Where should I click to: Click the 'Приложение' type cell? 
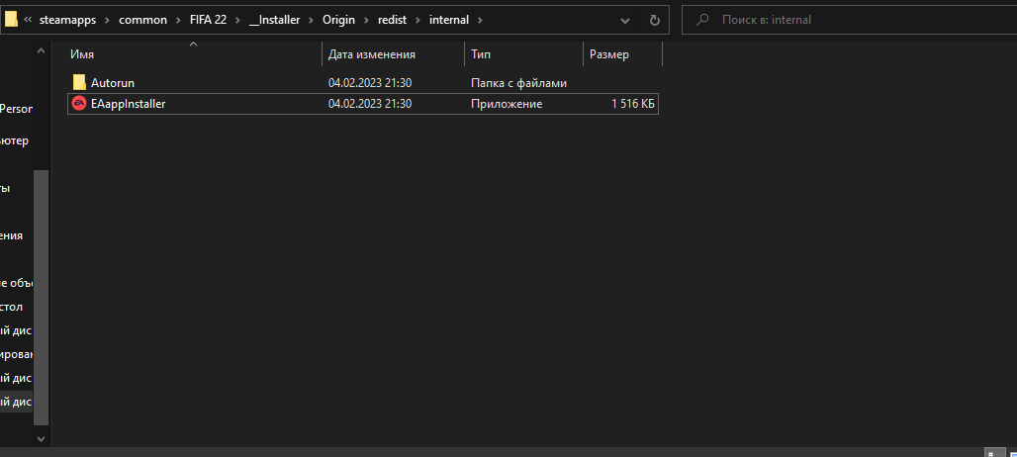(507, 104)
